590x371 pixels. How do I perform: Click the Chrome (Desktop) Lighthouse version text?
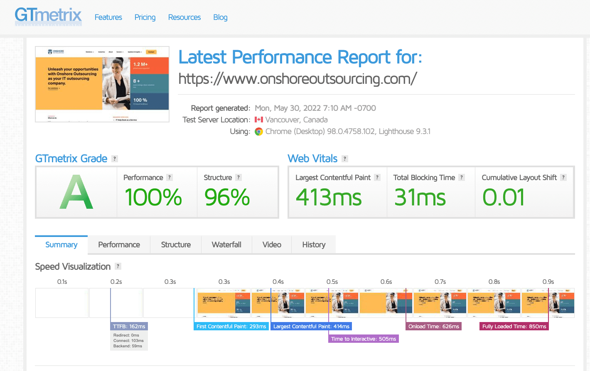coord(348,132)
